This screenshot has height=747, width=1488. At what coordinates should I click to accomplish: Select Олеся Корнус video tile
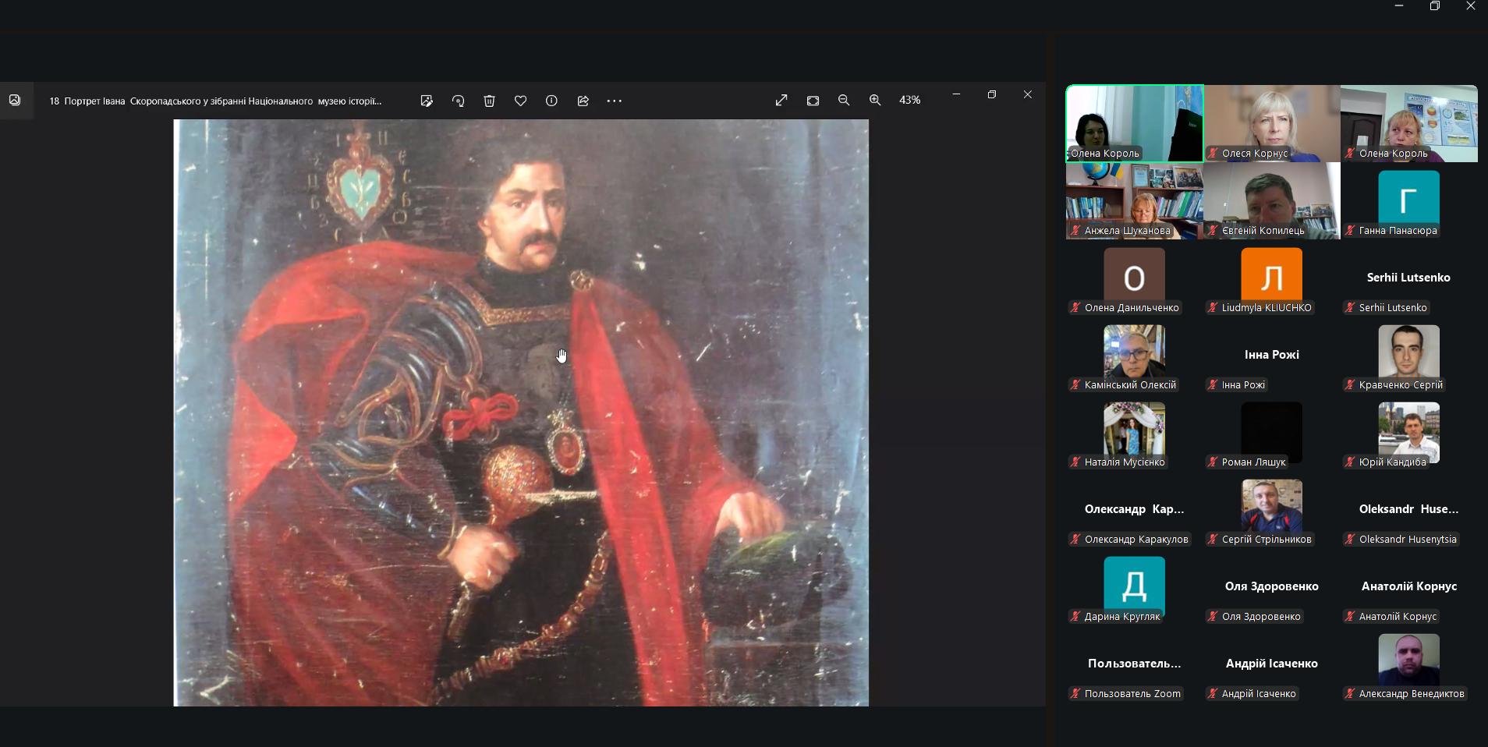pyautogui.click(x=1271, y=122)
